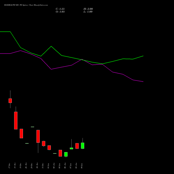Click the right end of the green line
The width and height of the screenshot is (174, 174).
(x=143, y=56)
